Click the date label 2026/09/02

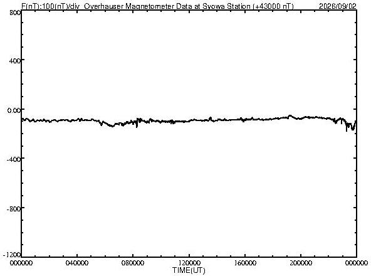(x=337, y=6)
